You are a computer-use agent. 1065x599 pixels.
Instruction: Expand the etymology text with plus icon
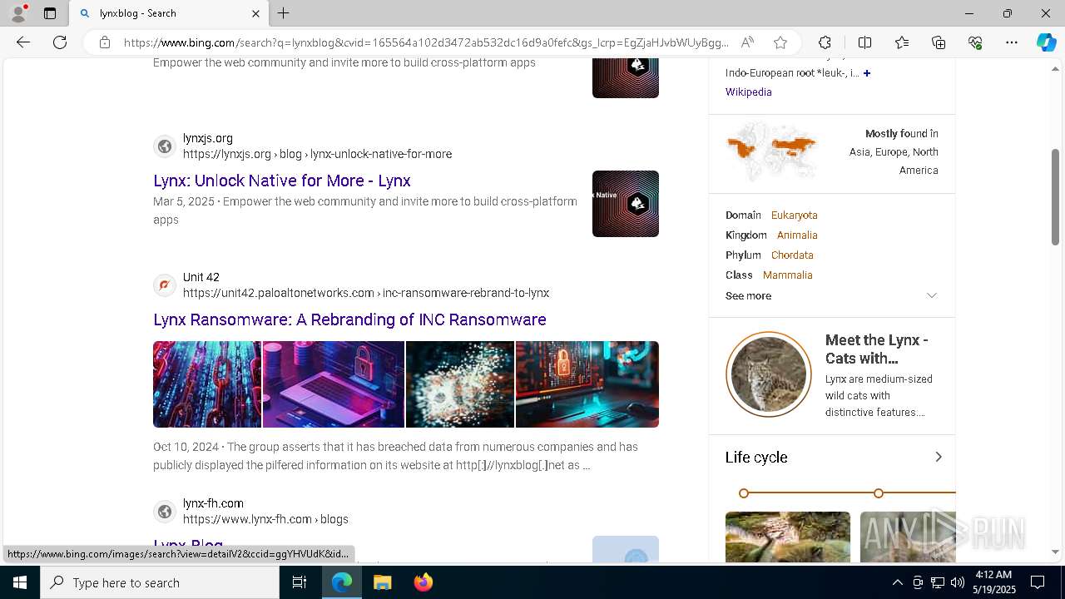click(x=867, y=73)
